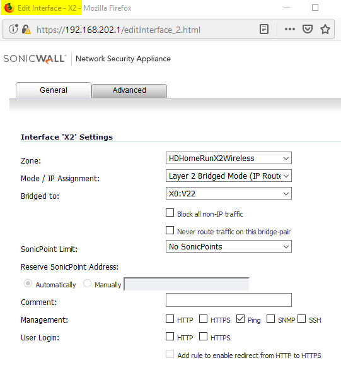Viewport: 341px width, 365px height.
Task: Click the Firefox logo in title bar
Action: [x=9, y=8]
